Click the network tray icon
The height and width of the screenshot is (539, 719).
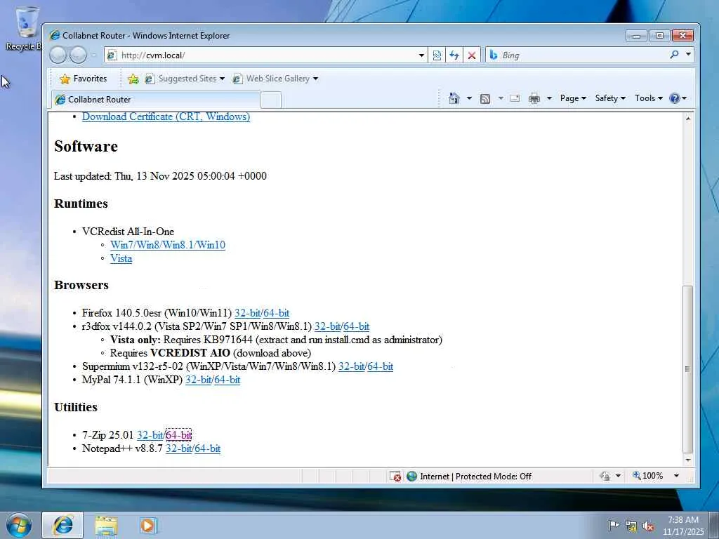[631, 526]
